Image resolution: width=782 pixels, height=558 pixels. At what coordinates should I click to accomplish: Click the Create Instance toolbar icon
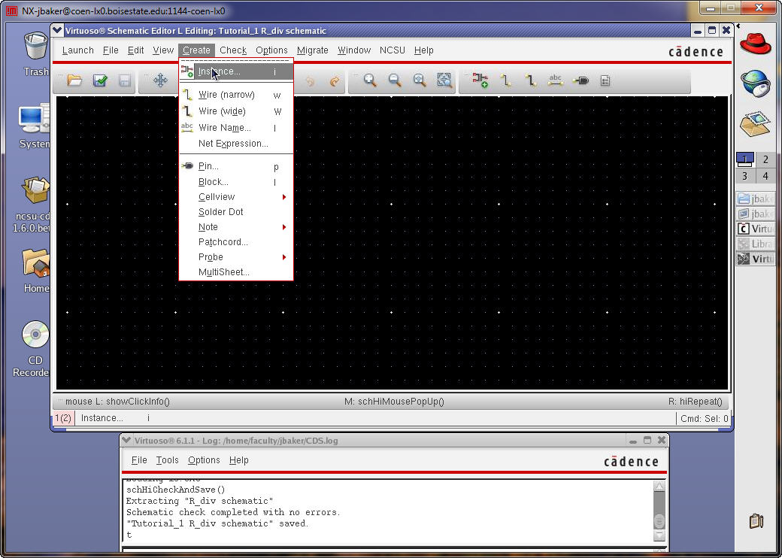tap(480, 80)
